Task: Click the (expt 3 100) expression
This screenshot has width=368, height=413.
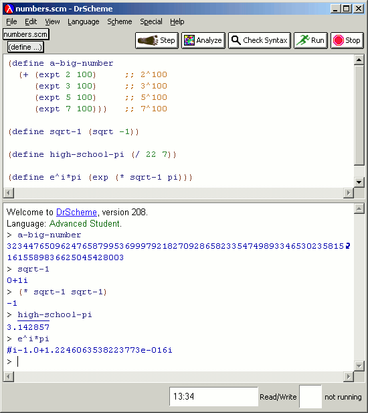Action: (x=66, y=86)
